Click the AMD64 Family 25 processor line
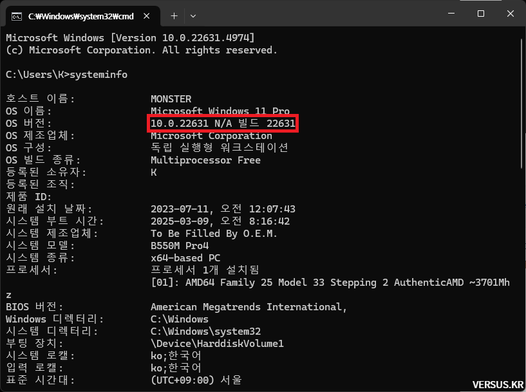The height and width of the screenshot is (392, 526). 330,283
